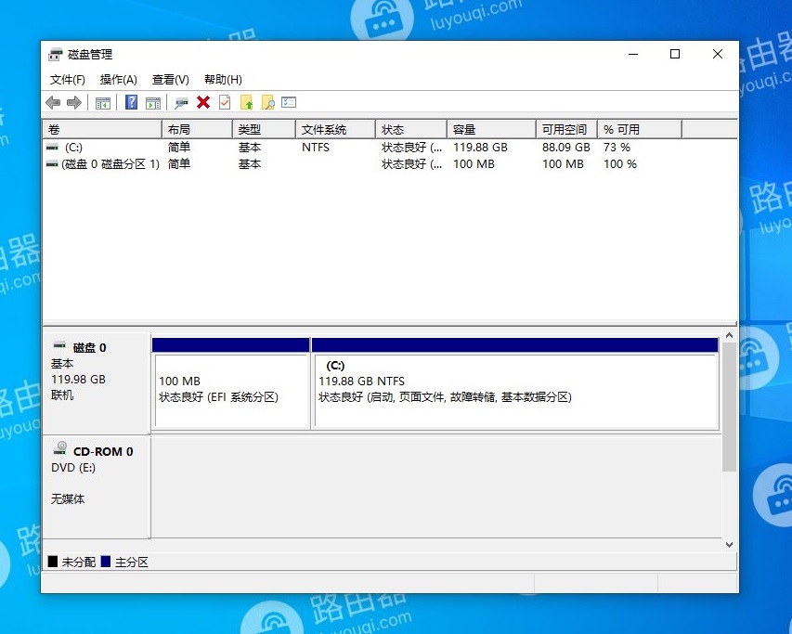The width and height of the screenshot is (792, 634).
Task: Minimize the Disk Management window
Action: (633, 54)
